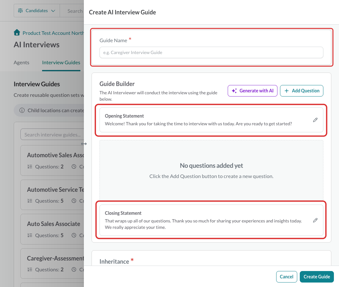Select the Interview Guides tab
Screen dimensions: 339x287
click(61, 62)
